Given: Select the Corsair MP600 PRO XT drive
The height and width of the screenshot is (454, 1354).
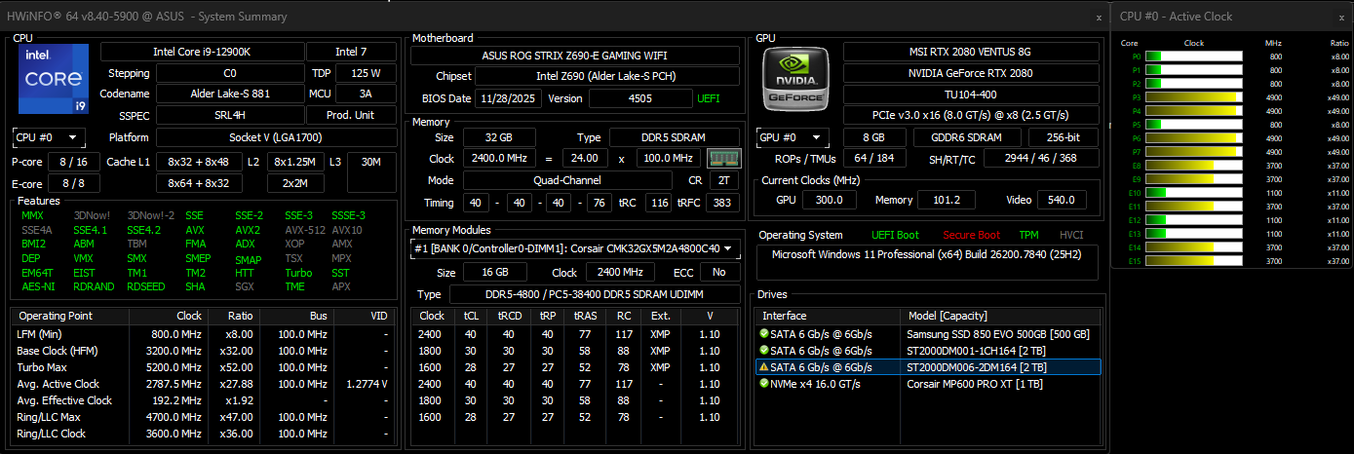Looking at the screenshot, I should point(927,384).
